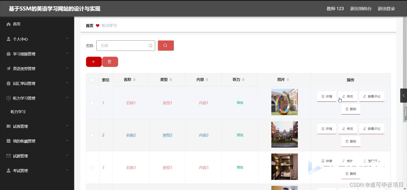
Task: Click the paper plane icon next to 英语类型管理
Action: (8, 69)
